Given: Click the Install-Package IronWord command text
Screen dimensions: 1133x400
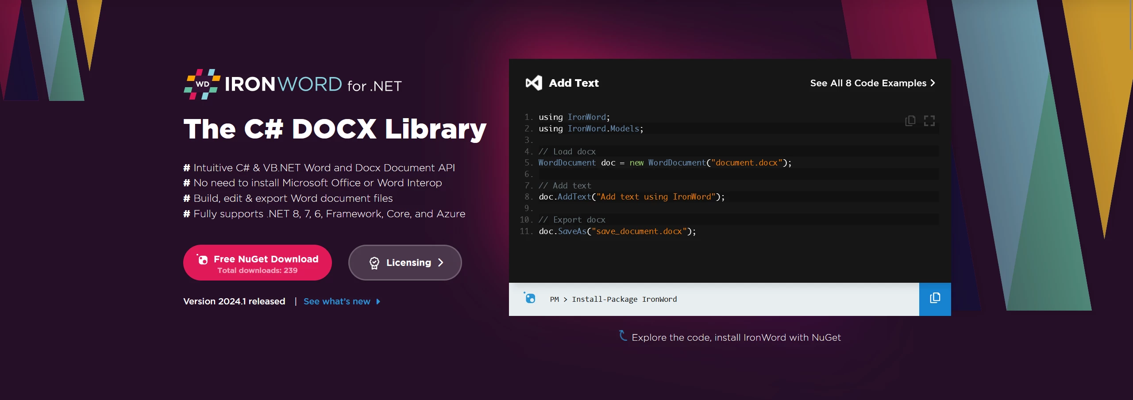Looking at the screenshot, I should (x=624, y=300).
